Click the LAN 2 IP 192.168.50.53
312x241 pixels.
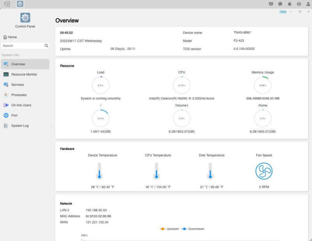pyautogui.click(x=96, y=210)
